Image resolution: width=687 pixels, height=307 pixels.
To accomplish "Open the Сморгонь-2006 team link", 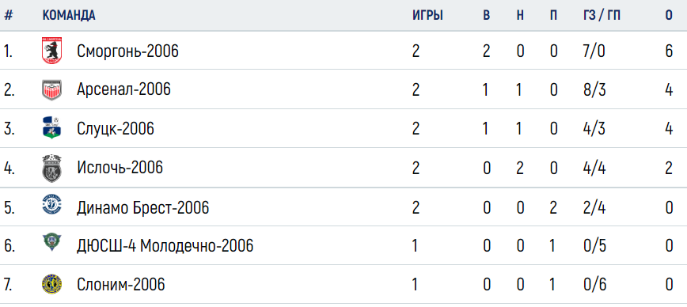I will (128, 51).
